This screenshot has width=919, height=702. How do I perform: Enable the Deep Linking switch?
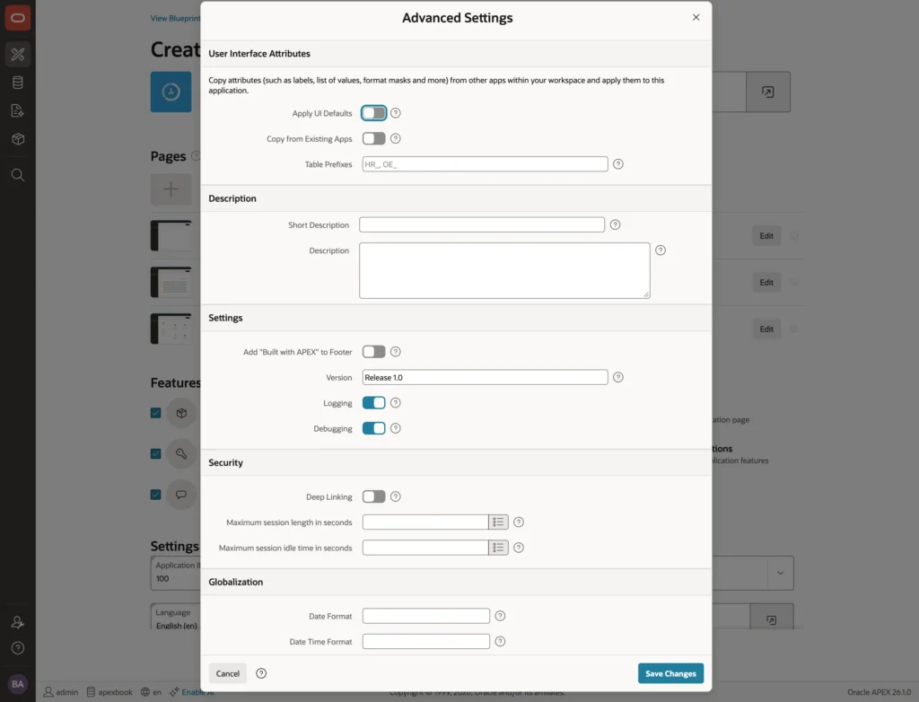coord(374,496)
